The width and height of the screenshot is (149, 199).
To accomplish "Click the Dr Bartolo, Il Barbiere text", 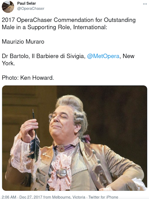I will 44,56.
